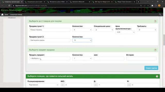The image size is (165, 92).
Task: Open the browser three-dot menu
Action: coord(163,6)
